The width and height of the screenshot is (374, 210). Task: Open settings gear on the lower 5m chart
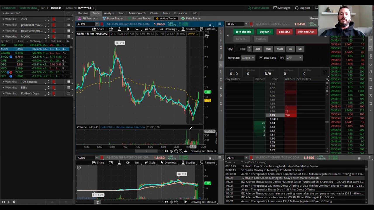(x=128, y=163)
